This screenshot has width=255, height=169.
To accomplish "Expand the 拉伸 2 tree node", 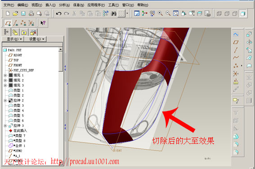I will click(5, 100).
